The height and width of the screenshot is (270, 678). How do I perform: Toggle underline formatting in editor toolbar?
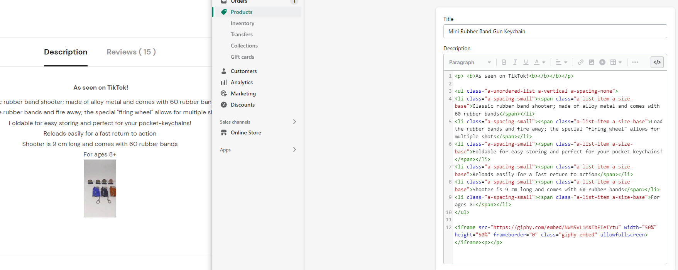[526, 62]
